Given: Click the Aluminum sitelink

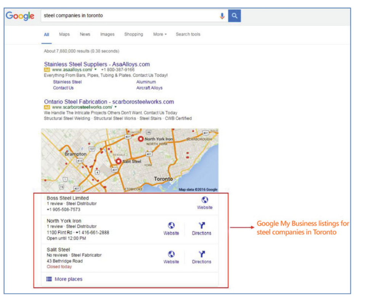Looking at the screenshot, I should (x=146, y=82).
